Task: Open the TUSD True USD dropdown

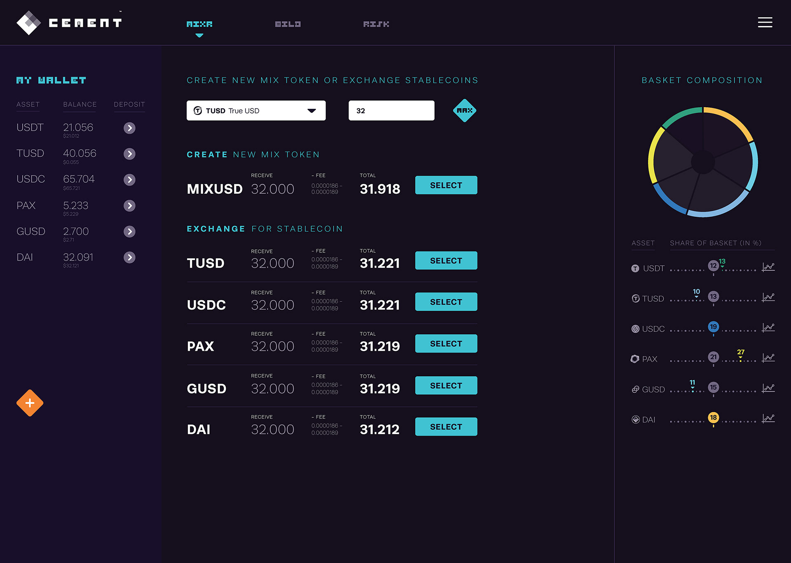Action: pos(256,110)
